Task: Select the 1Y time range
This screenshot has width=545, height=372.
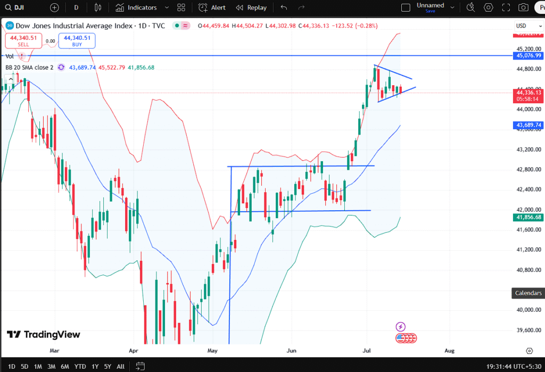Action: (x=95, y=367)
